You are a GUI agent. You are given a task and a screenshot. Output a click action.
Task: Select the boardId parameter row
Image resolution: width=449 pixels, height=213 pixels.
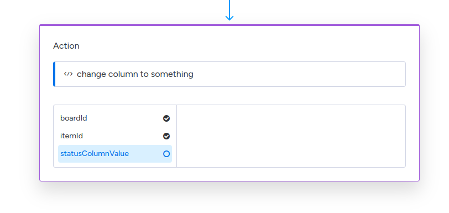tap(115, 118)
